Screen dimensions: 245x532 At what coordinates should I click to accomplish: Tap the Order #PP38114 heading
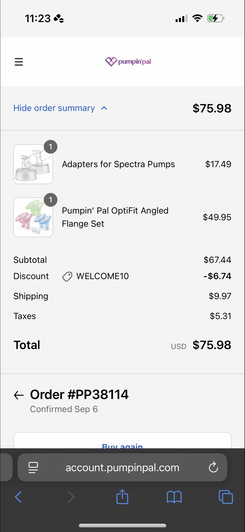79,395
